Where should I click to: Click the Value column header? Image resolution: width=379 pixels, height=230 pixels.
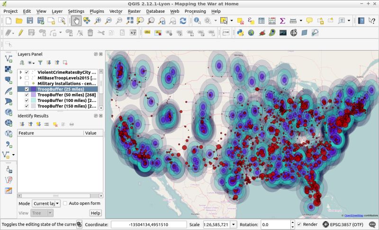tap(93, 133)
